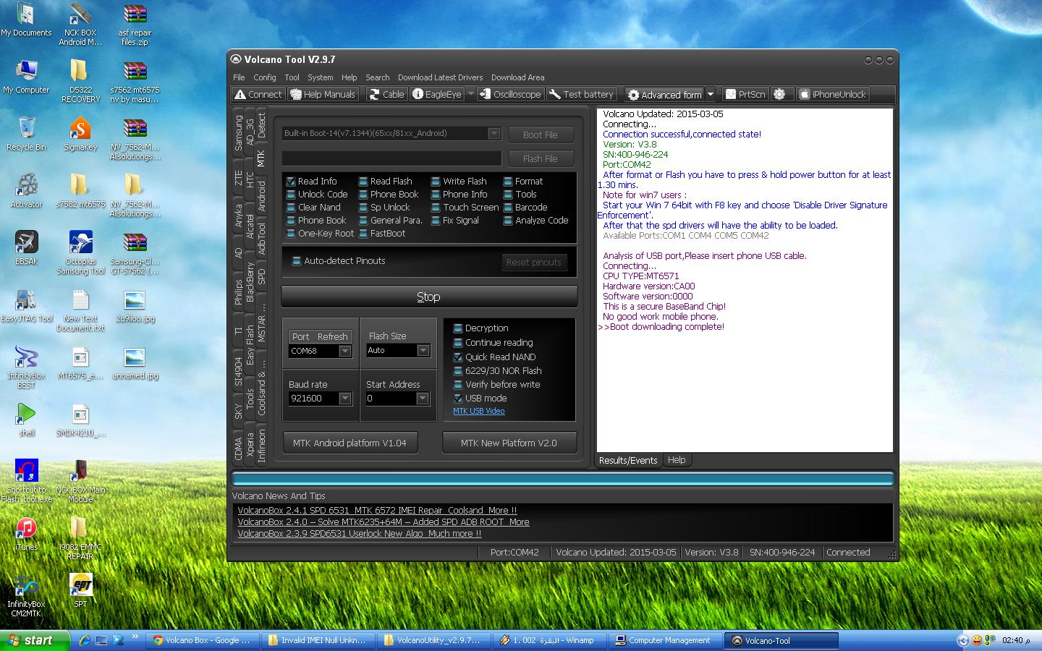The height and width of the screenshot is (651, 1042).
Task: Expand the Advanced form dropdown arrow
Action: point(711,94)
